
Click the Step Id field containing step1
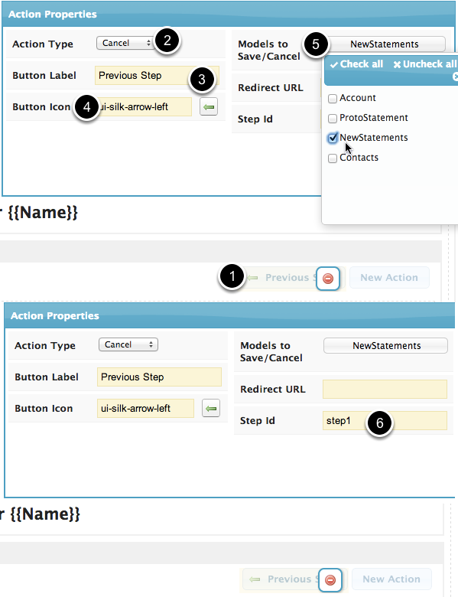point(385,421)
